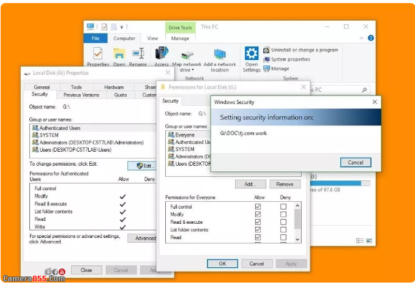Cancel the Windows Security operation
This screenshot has width=415, height=285.
click(356, 163)
